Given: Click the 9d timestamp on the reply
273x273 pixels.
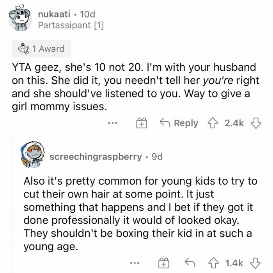Looking at the screenshot, I should click(156, 157).
